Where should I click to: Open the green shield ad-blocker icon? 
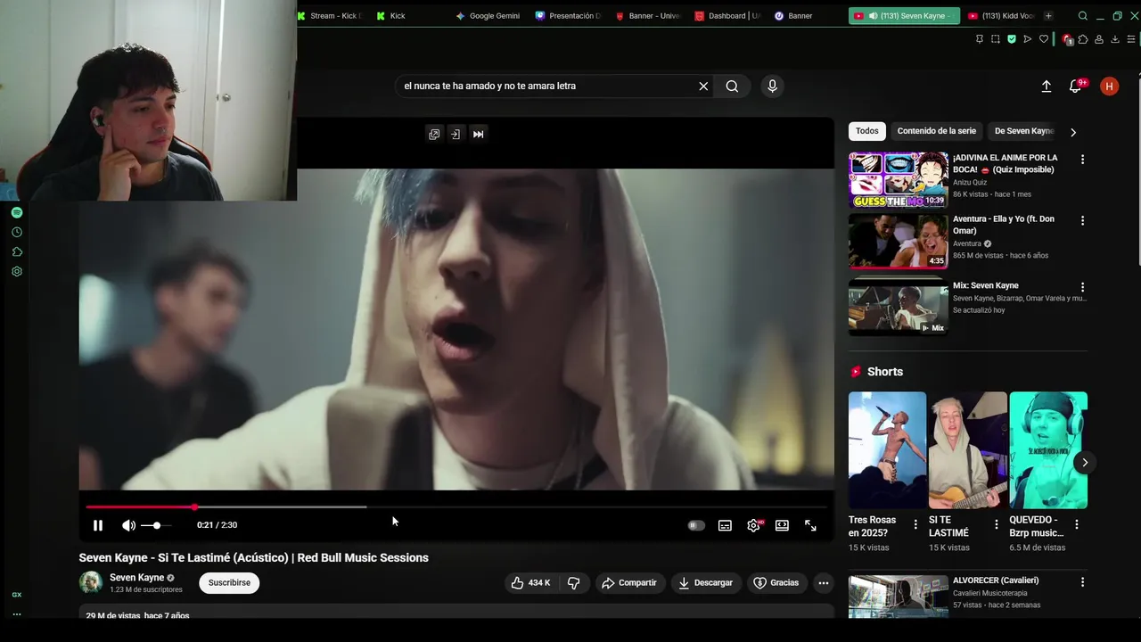1012,39
